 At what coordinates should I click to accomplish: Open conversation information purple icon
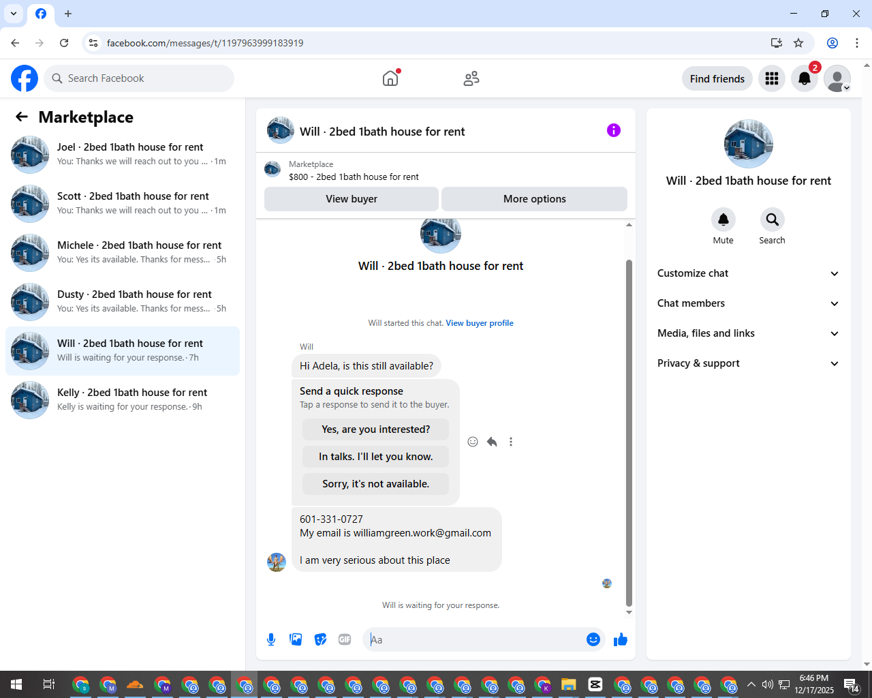point(614,130)
